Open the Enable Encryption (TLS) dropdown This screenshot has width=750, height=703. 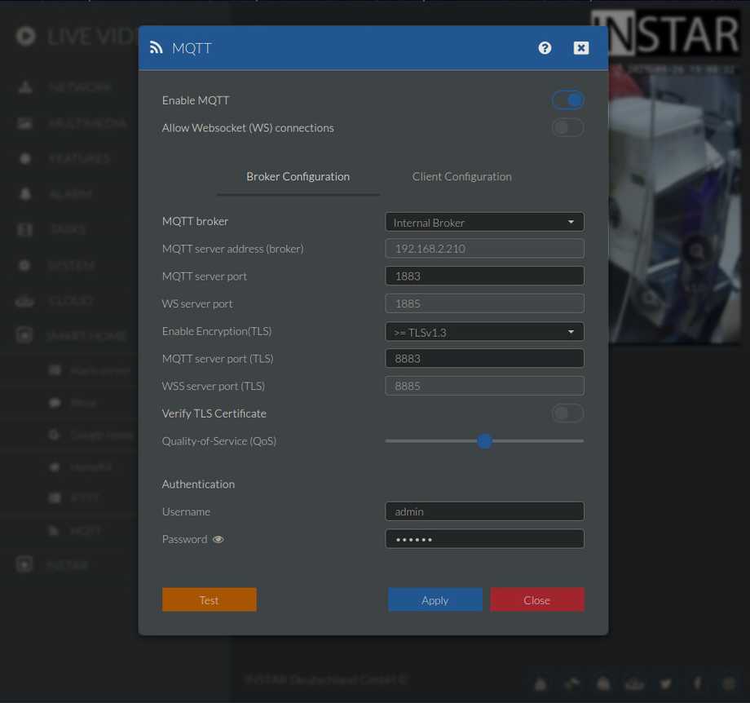[484, 331]
